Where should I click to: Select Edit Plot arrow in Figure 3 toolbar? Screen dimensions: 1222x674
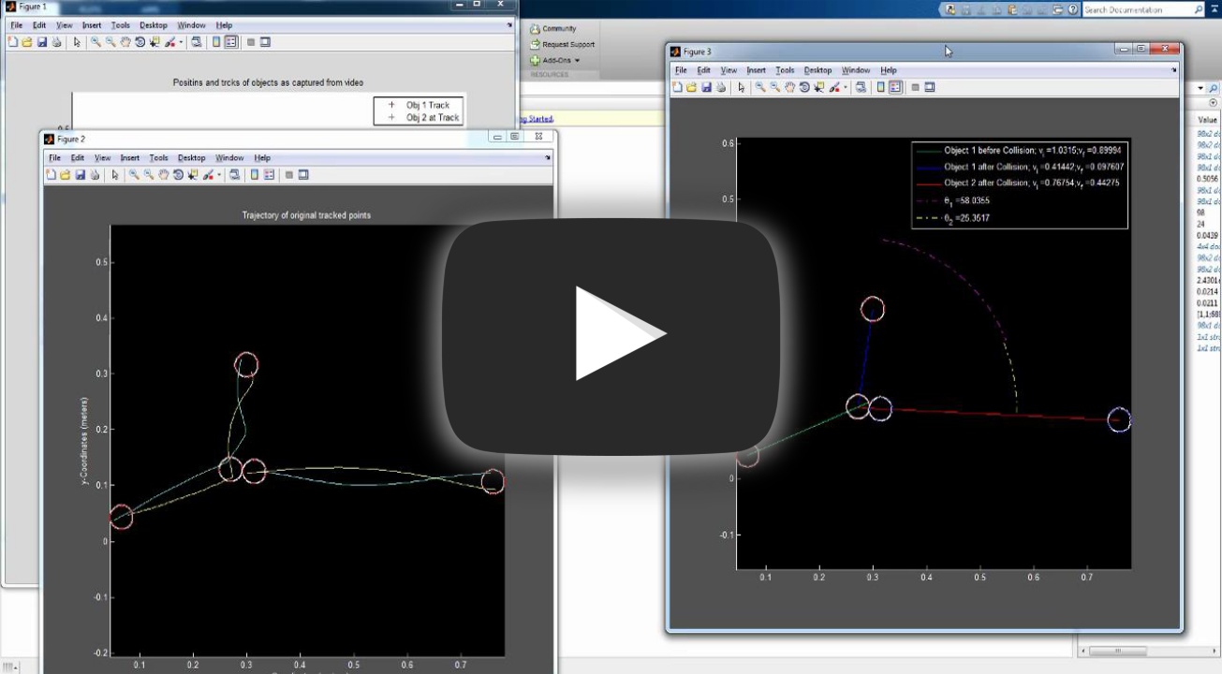pos(742,87)
